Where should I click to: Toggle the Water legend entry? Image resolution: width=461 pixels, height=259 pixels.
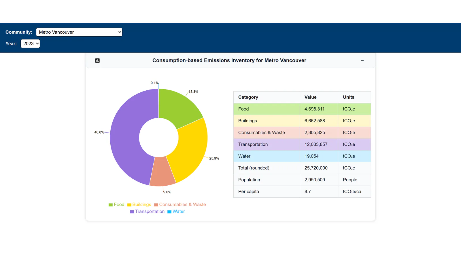(176, 212)
